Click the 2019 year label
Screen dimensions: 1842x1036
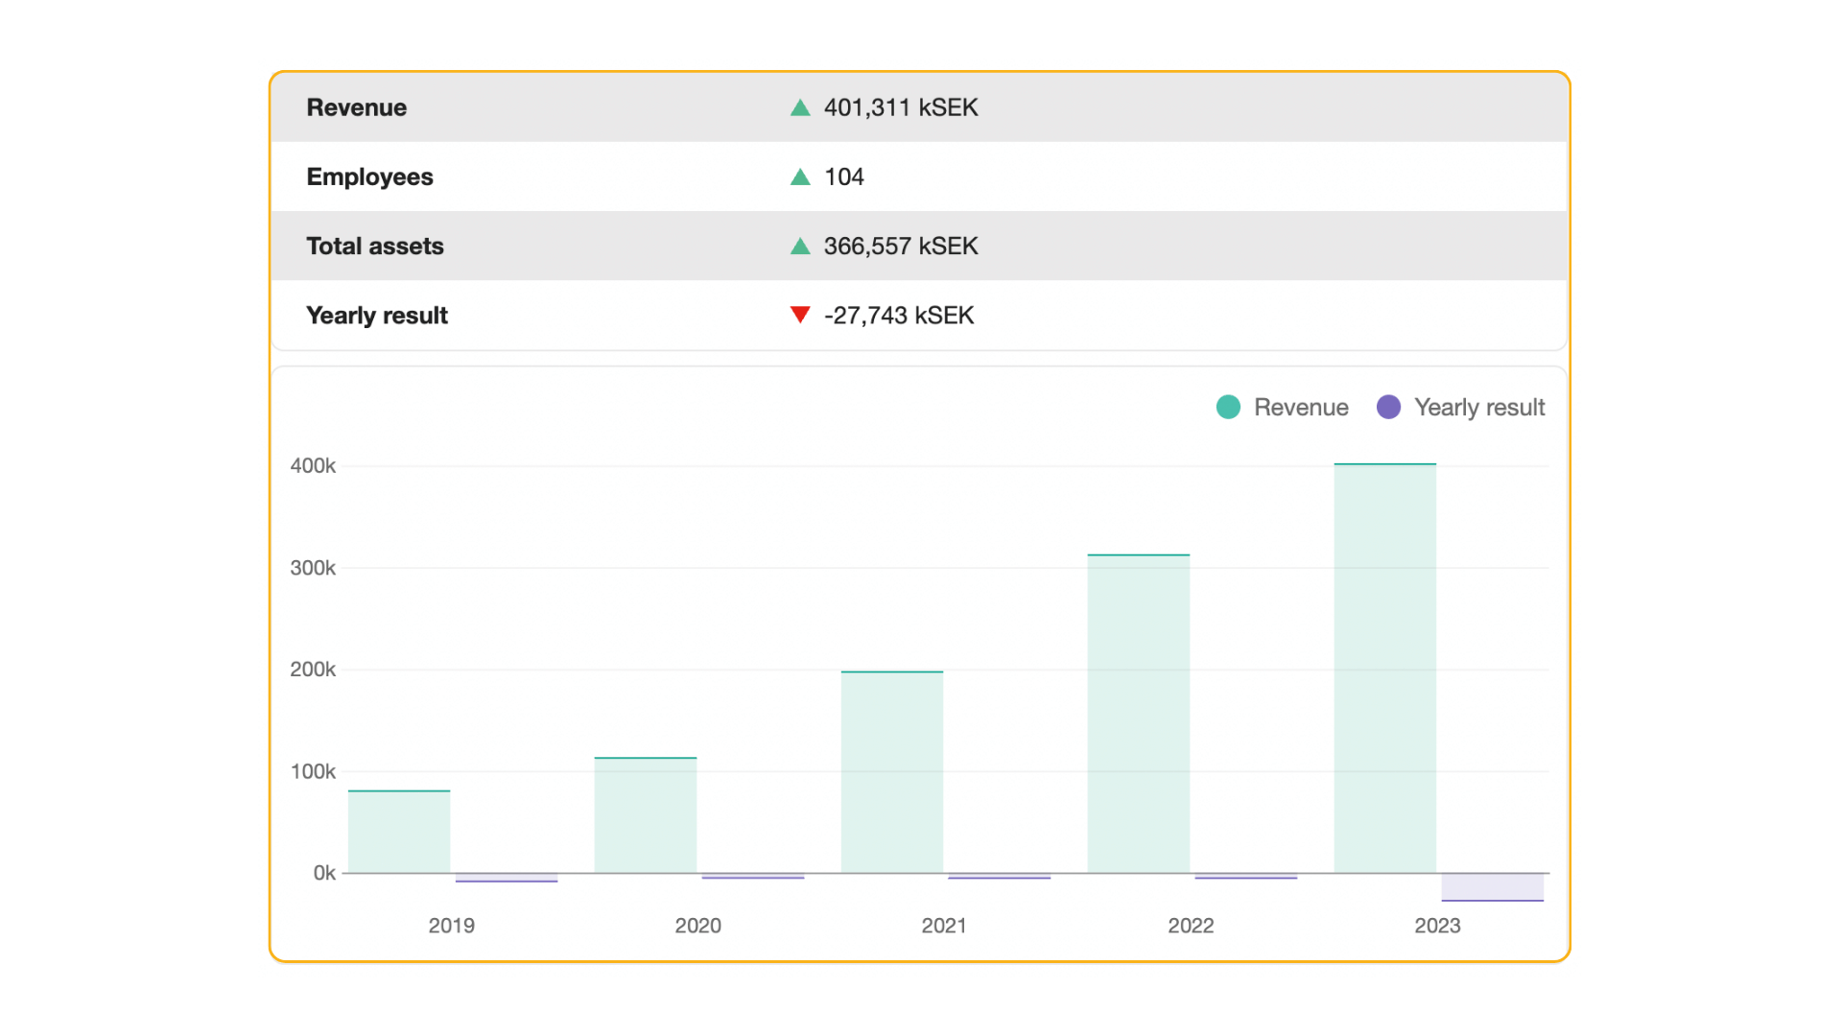[451, 926]
